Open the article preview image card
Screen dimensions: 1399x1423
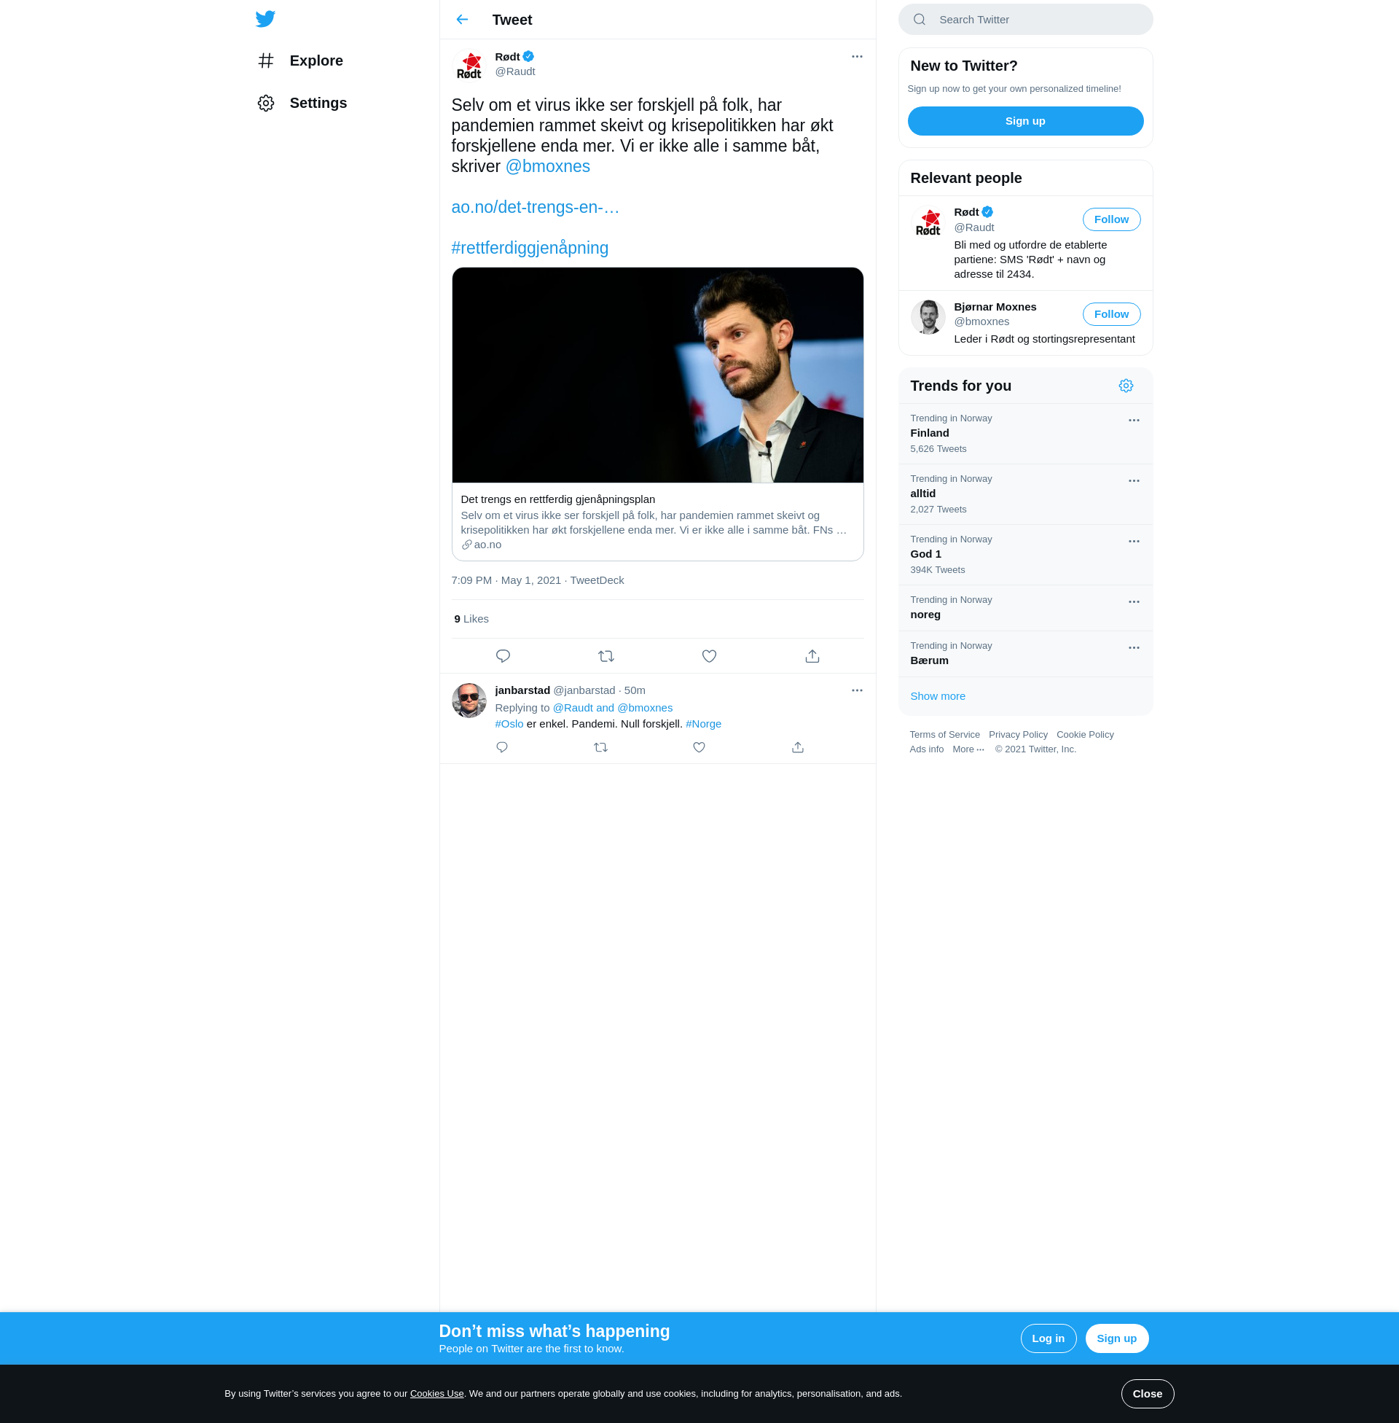point(658,375)
